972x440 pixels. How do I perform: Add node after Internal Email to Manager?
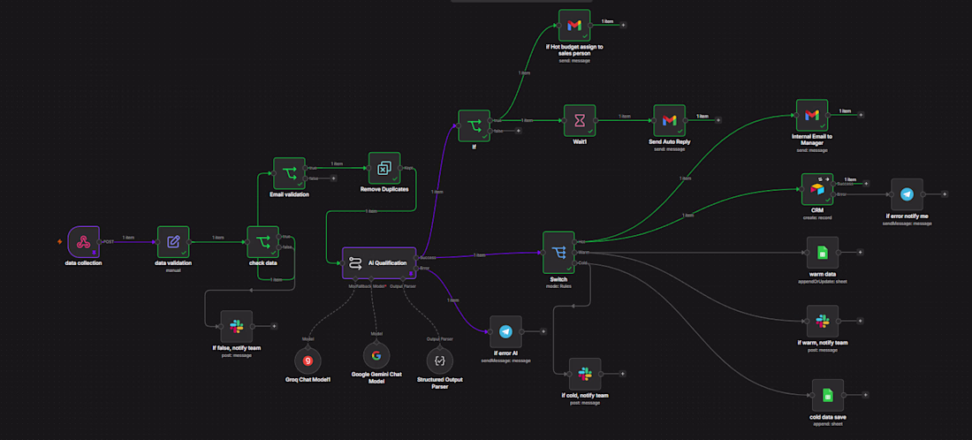pos(861,115)
